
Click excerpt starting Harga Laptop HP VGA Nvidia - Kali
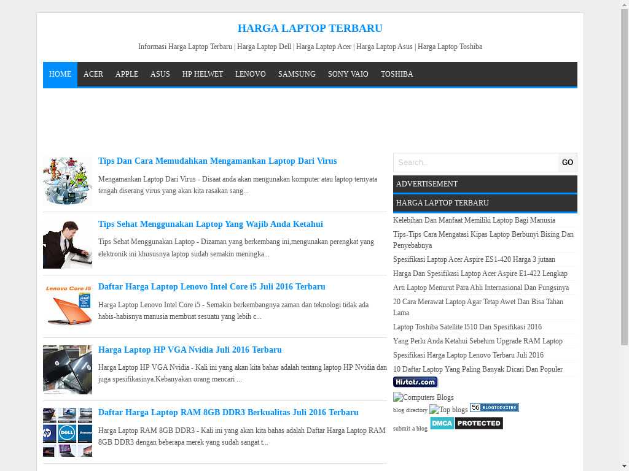coord(242,373)
